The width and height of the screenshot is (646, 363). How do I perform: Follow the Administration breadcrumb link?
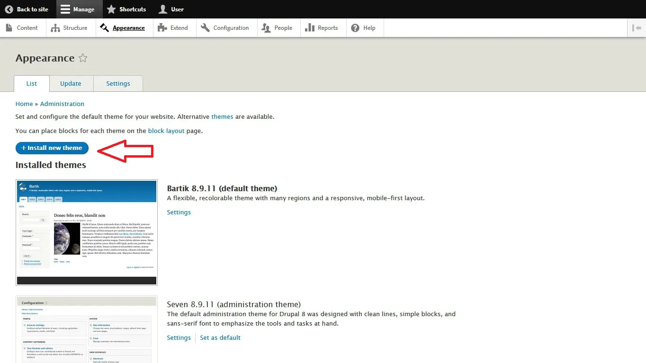point(62,104)
